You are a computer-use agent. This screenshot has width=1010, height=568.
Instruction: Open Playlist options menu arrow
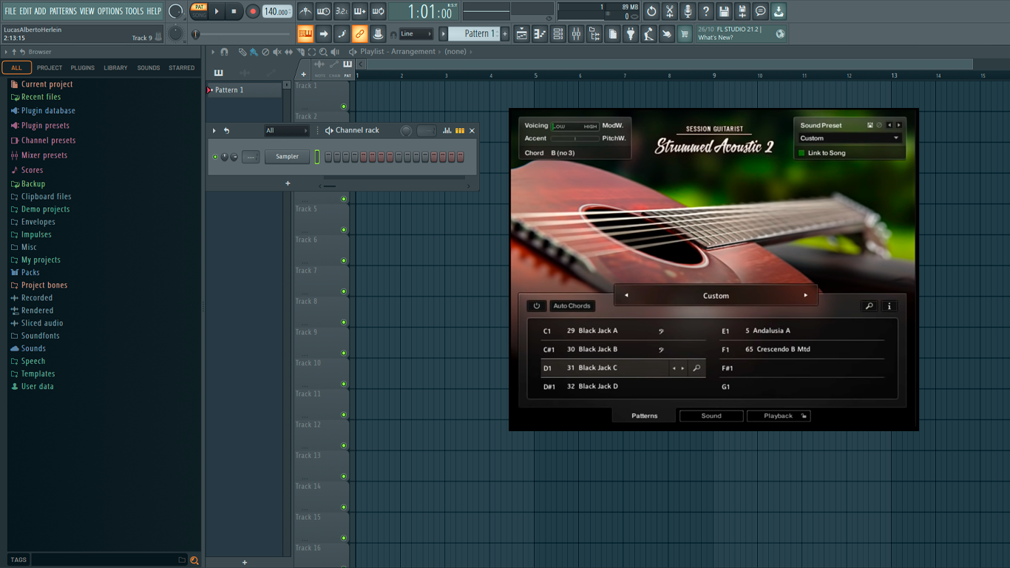pos(213,52)
